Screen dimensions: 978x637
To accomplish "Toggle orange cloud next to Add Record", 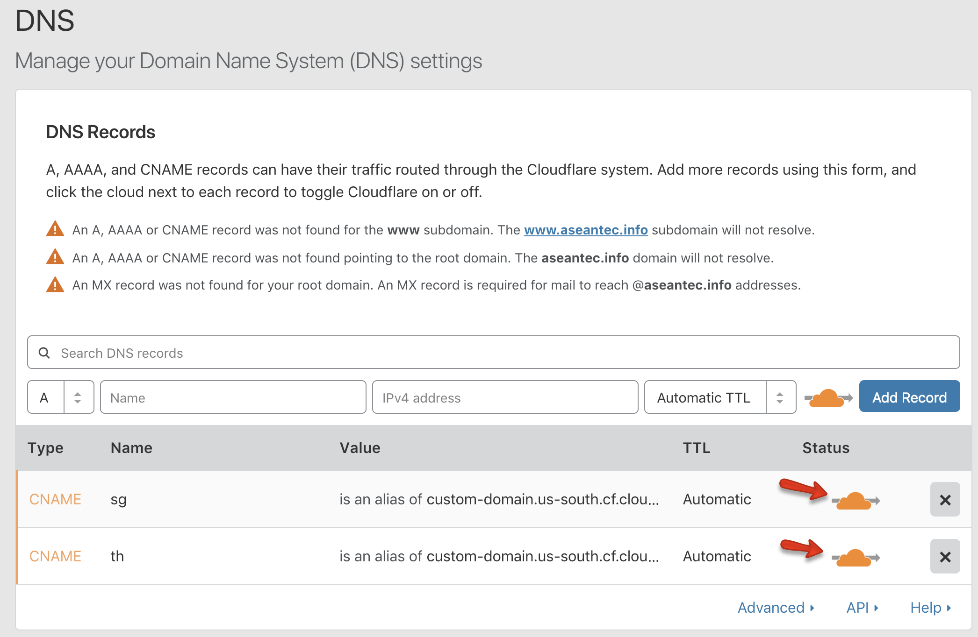I will [827, 398].
